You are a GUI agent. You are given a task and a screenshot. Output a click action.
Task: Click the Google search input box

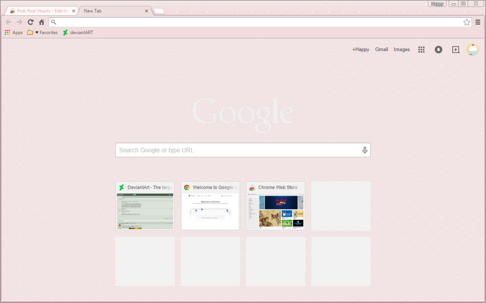tap(237, 150)
